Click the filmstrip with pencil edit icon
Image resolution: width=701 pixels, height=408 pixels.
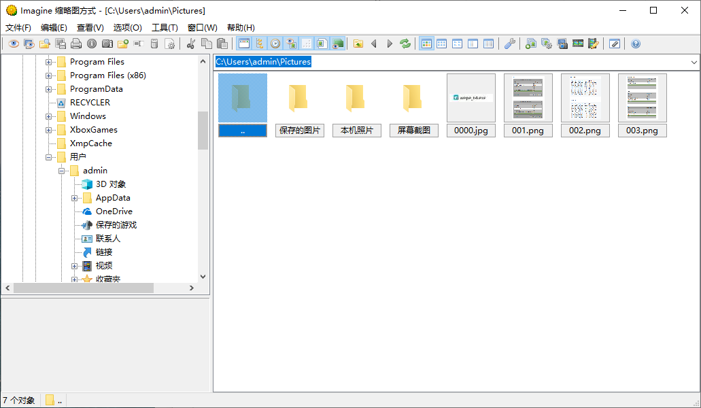594,44
